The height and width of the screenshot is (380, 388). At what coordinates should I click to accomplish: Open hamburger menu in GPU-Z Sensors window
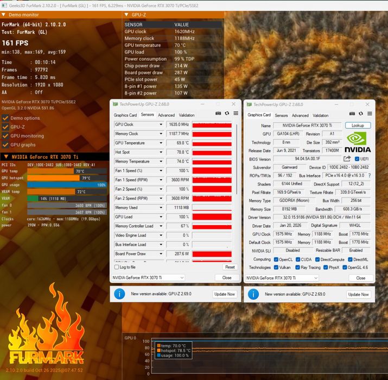[236, 113]
